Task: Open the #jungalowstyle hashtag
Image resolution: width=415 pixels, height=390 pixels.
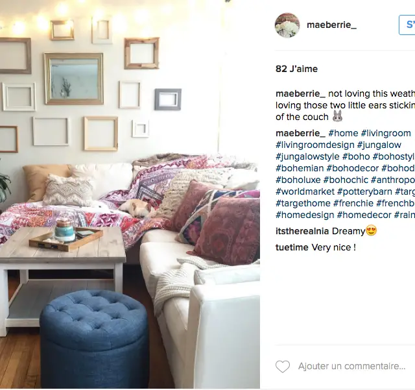Action: 307,156
